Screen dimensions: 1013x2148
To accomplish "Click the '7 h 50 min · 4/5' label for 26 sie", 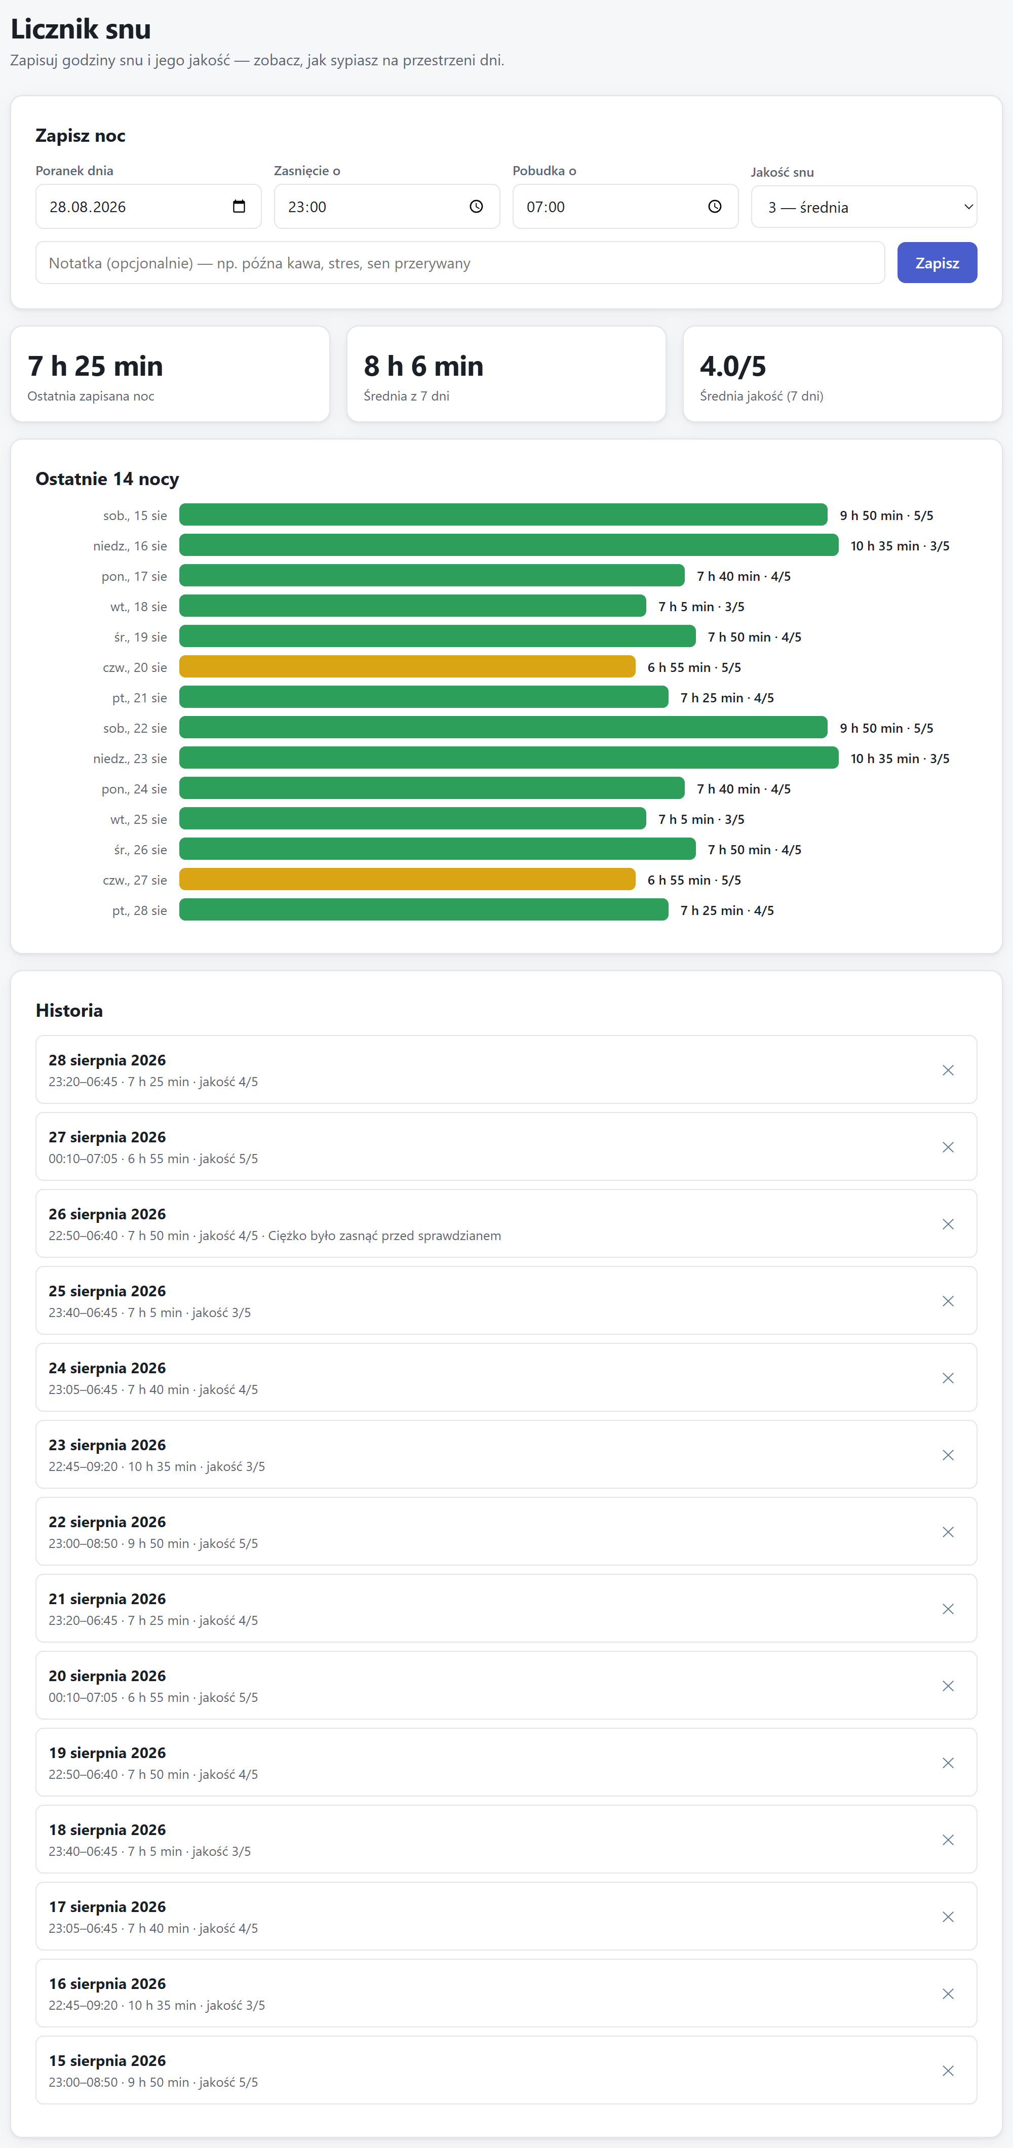I will (755, 850).
